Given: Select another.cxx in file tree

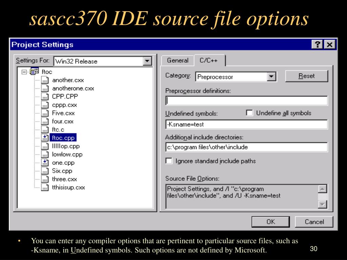Looking at the screenshot, I should pos(68,80).
